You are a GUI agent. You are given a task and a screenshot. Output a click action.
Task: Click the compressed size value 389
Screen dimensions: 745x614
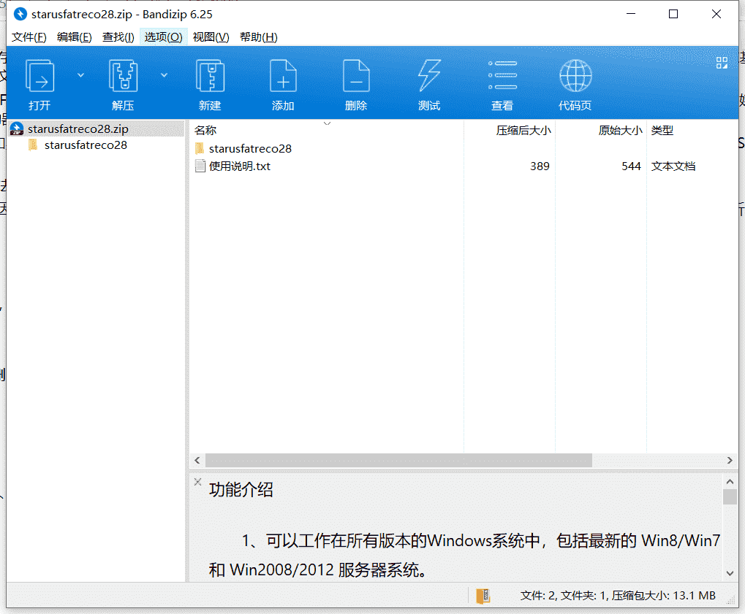(x=540, y=166)
